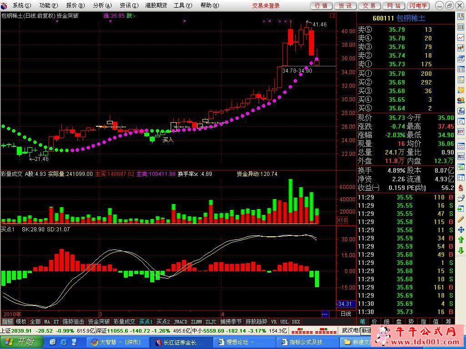This screenshot has height=349, width=466.
Task: Select the ZLMM indicator tab
Action: (x=197, y=322)
